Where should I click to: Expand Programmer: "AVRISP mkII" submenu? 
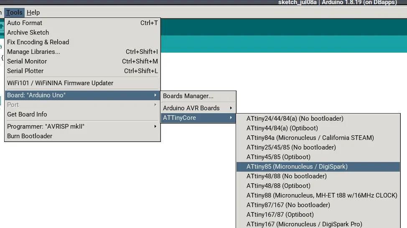pyautogui.click(x=83, y=127)
